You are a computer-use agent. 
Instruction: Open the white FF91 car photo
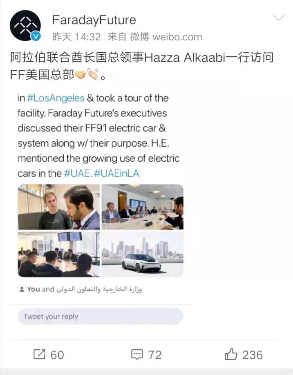pos(143,254)
